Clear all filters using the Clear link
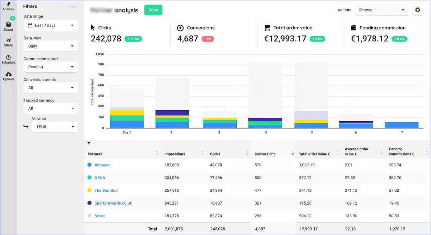 (x=73, y=6)
